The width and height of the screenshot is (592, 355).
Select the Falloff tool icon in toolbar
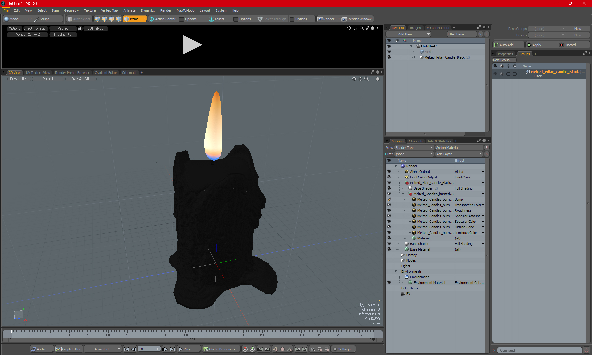click(212, 19)
